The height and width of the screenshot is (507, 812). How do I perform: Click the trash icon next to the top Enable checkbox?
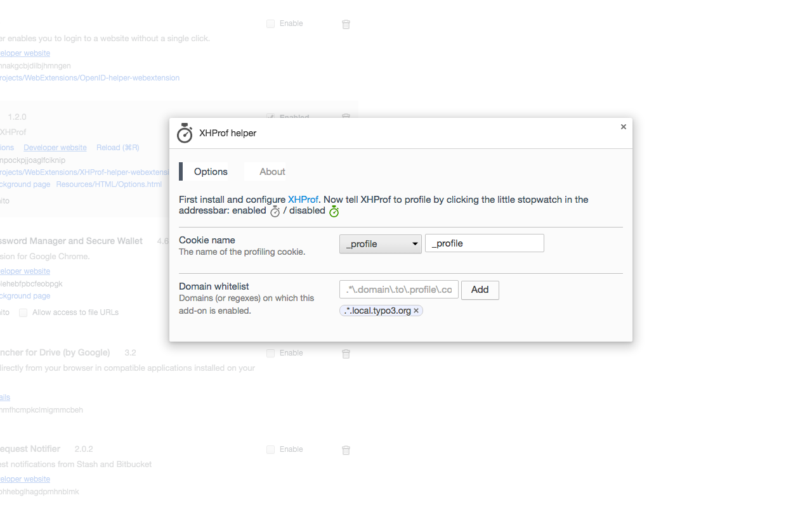(346, 23)
